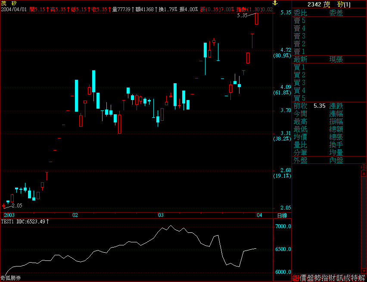Open the 財 financial tab
Image resolution: width=367 pixels, height=282 pixels.
pyautogui.click(x=332, y=278)
